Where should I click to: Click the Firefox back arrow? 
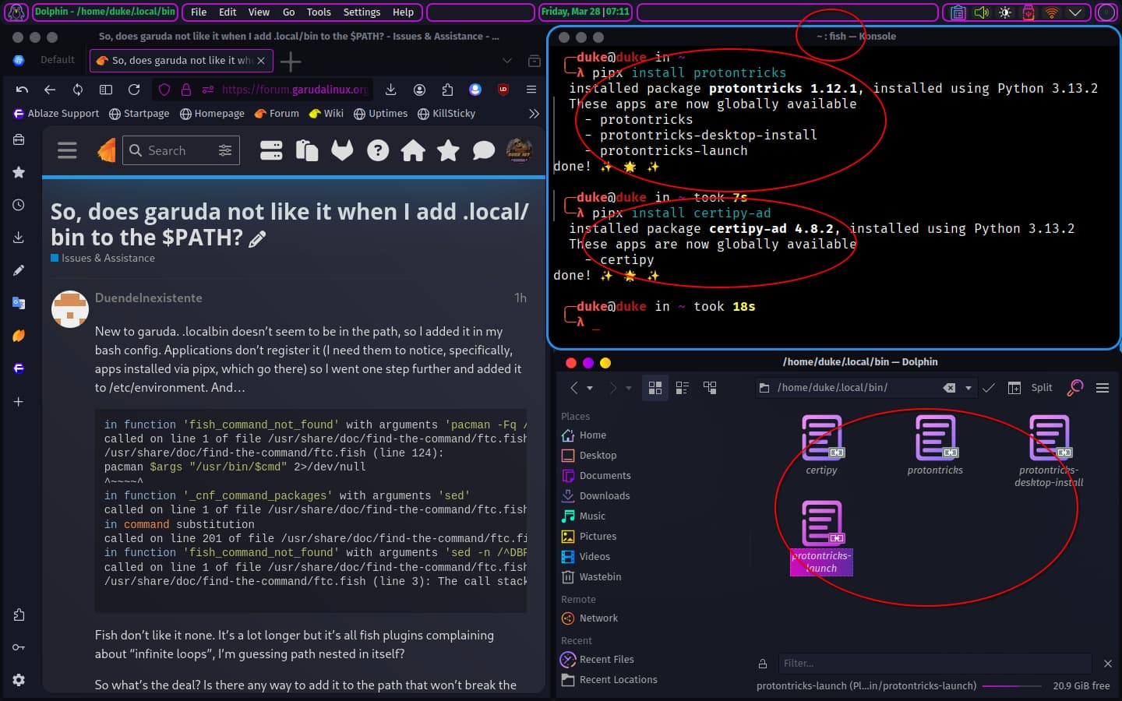tap(50, 90)
